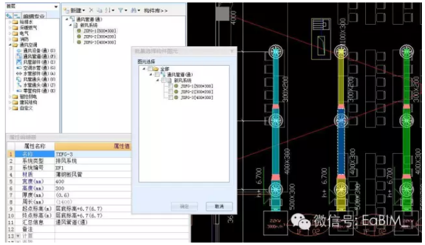Click the fan symbol atop the yellow duct
Image resolution: width=425 pixels, height=245 pixels.
click(x=341, y=52)
